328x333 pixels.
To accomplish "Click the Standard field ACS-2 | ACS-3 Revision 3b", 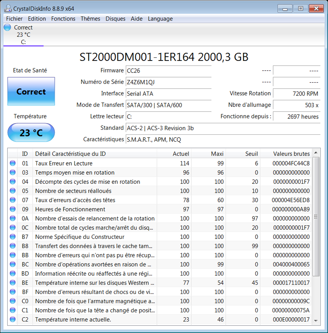I will [223, 128].
